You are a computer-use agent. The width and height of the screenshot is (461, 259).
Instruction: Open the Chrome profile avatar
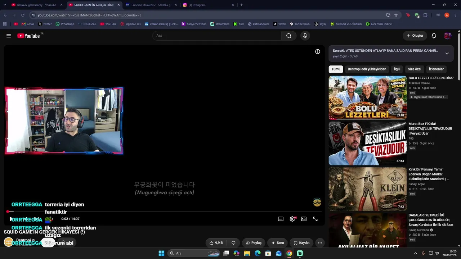point(447,15)
